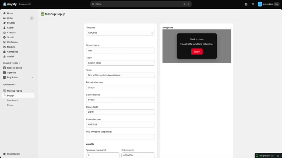Expand Applicazioni section
Viewport: 282px width, 158px height.
coord(10,85)
